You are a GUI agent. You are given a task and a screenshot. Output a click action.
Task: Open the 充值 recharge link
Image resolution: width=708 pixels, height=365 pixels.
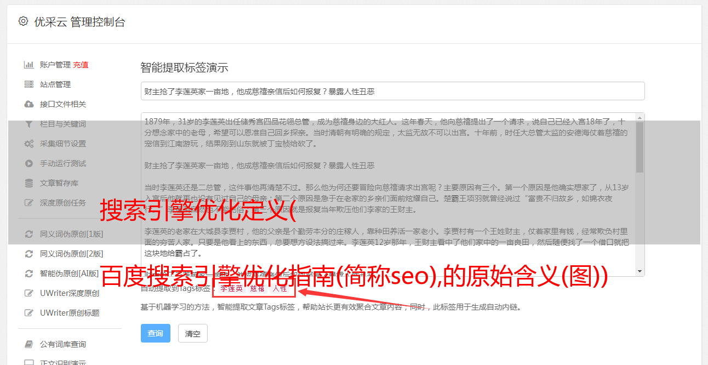[81, 65]
